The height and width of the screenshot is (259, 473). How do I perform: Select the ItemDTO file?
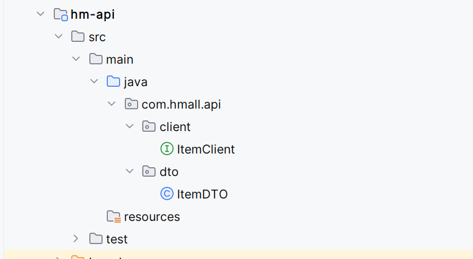(x=203, y=194)
